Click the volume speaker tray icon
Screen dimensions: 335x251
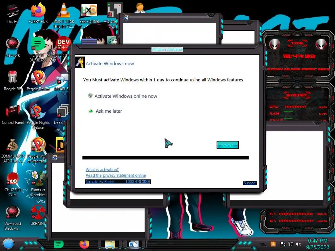[299, 244]
